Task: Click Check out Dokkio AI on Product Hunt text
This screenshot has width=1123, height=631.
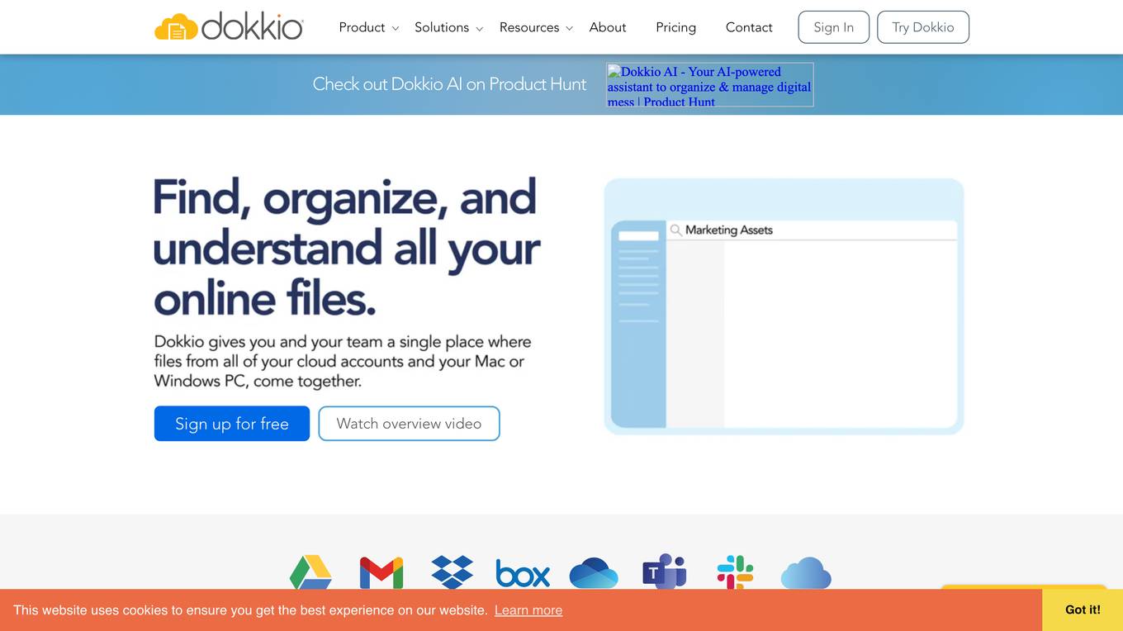Action: pyautogui.click(x=449, y=84)
